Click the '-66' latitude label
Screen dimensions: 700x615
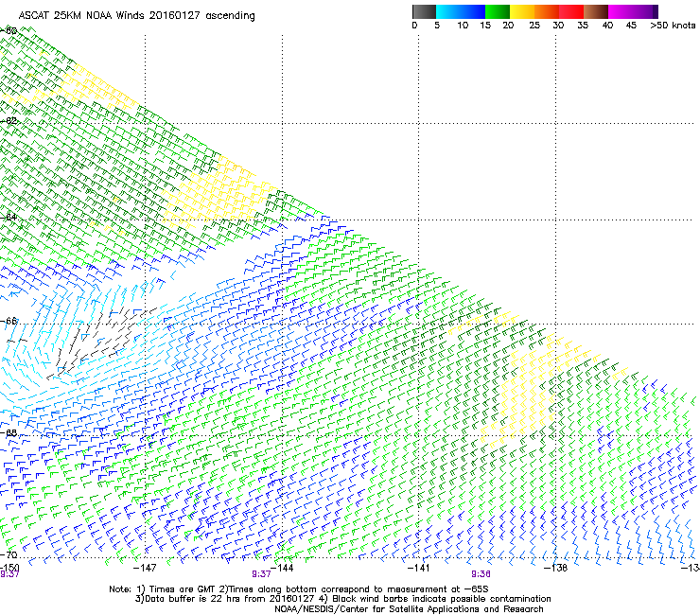coord(9,321)
